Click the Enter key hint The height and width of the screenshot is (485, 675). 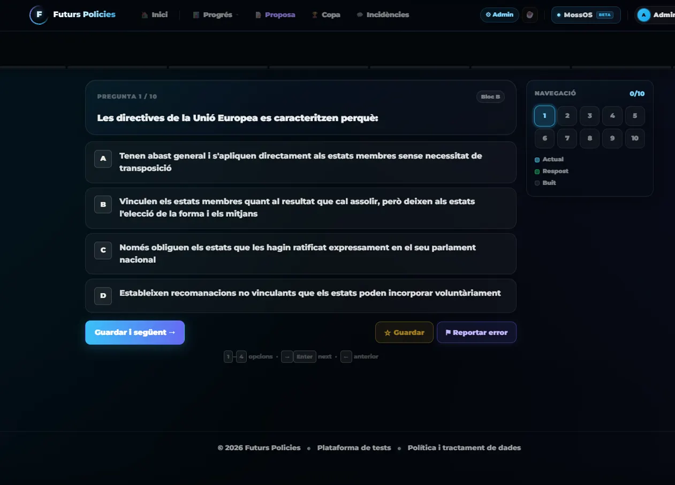click(305, 357)
